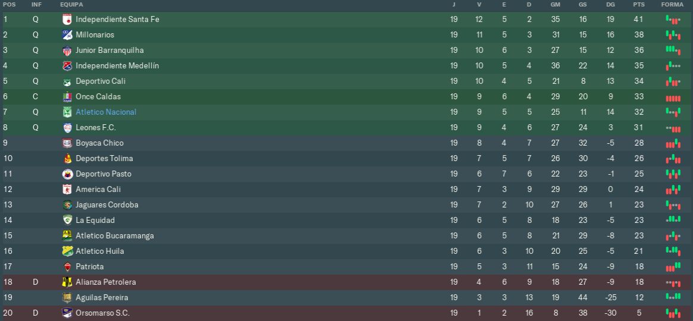Click the Deportes Tolima crest icon
The image size is (693, 321).
point(67,159)
